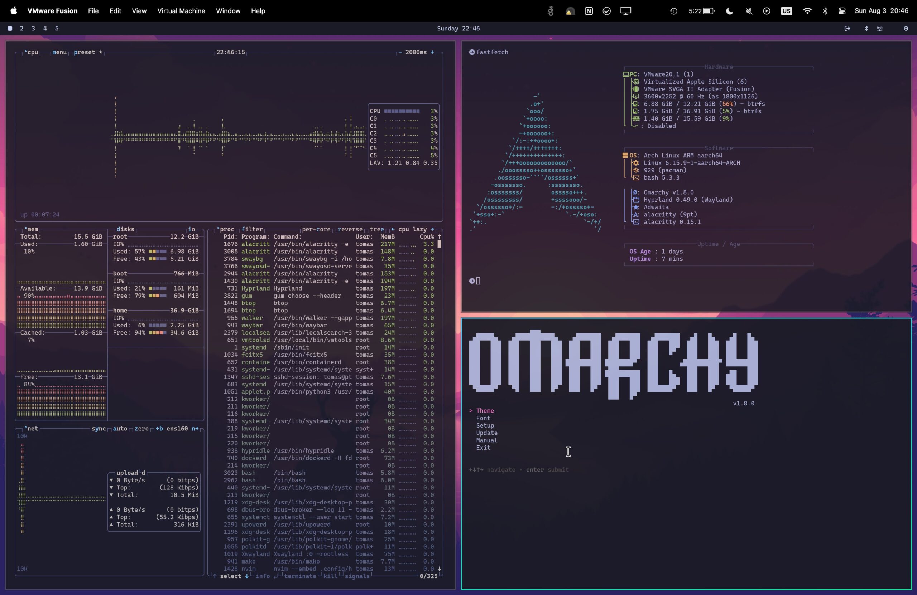Toggle reverse sorting in btop process list

[x=350, y=229]
